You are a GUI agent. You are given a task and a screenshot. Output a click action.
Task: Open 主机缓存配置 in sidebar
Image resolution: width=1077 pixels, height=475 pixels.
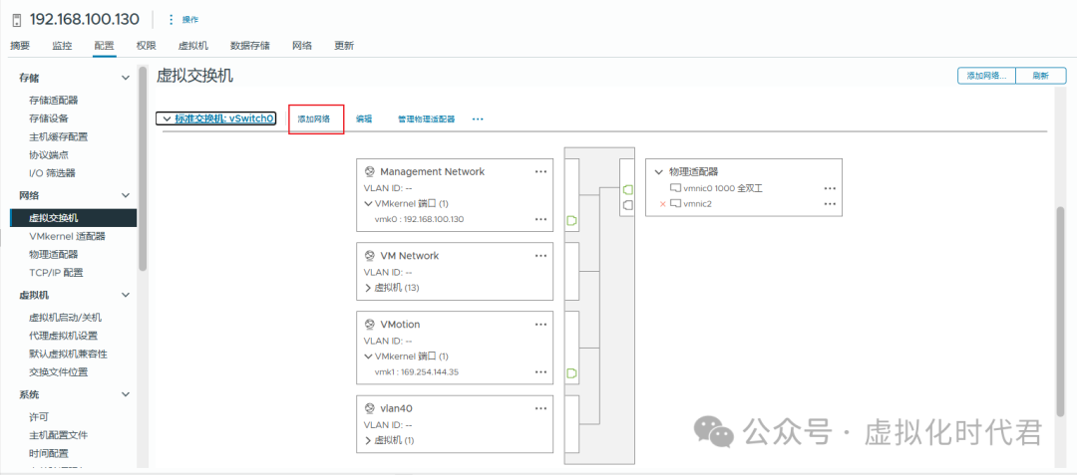click(x=59, y=136)
